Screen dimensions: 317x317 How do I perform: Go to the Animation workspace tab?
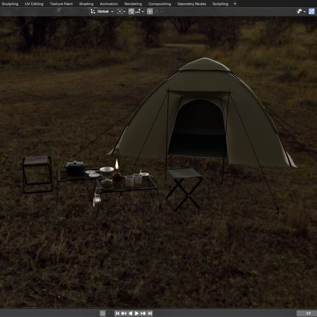(109, 4)
